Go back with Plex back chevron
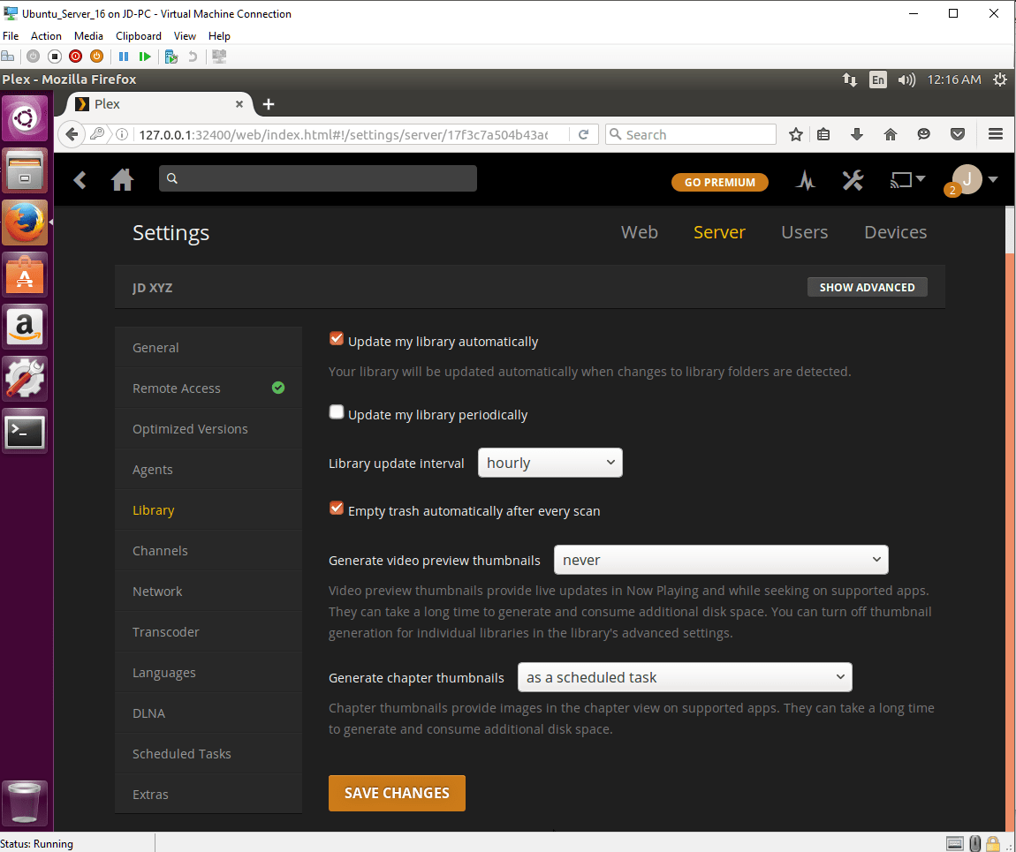The image size is (1016, 852). [80, 179]
